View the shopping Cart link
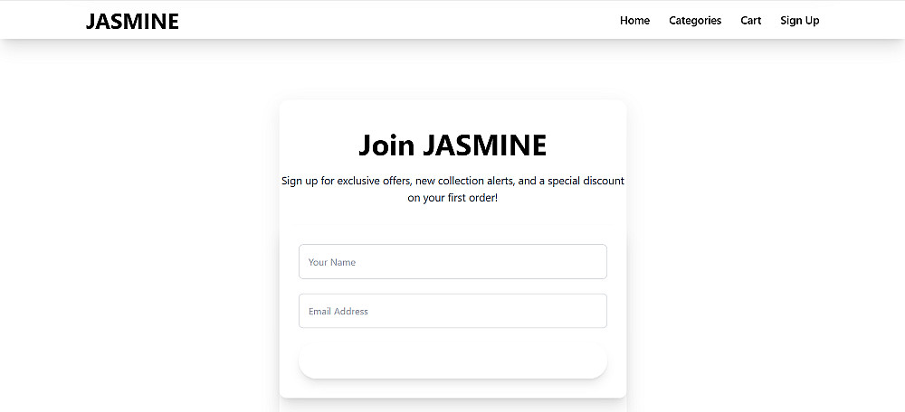Image resolution: width=905 pixels, height=412 pixels. pos(751,21)
